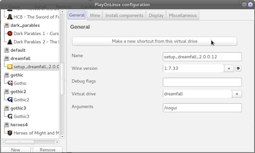
Task: Click the Heroes of Might and Magic icon
Action: 10,133
